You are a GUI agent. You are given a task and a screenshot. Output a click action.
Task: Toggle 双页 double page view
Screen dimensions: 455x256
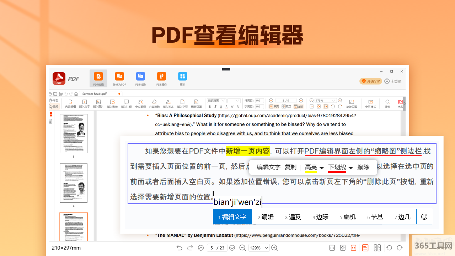tap(286, 107)
